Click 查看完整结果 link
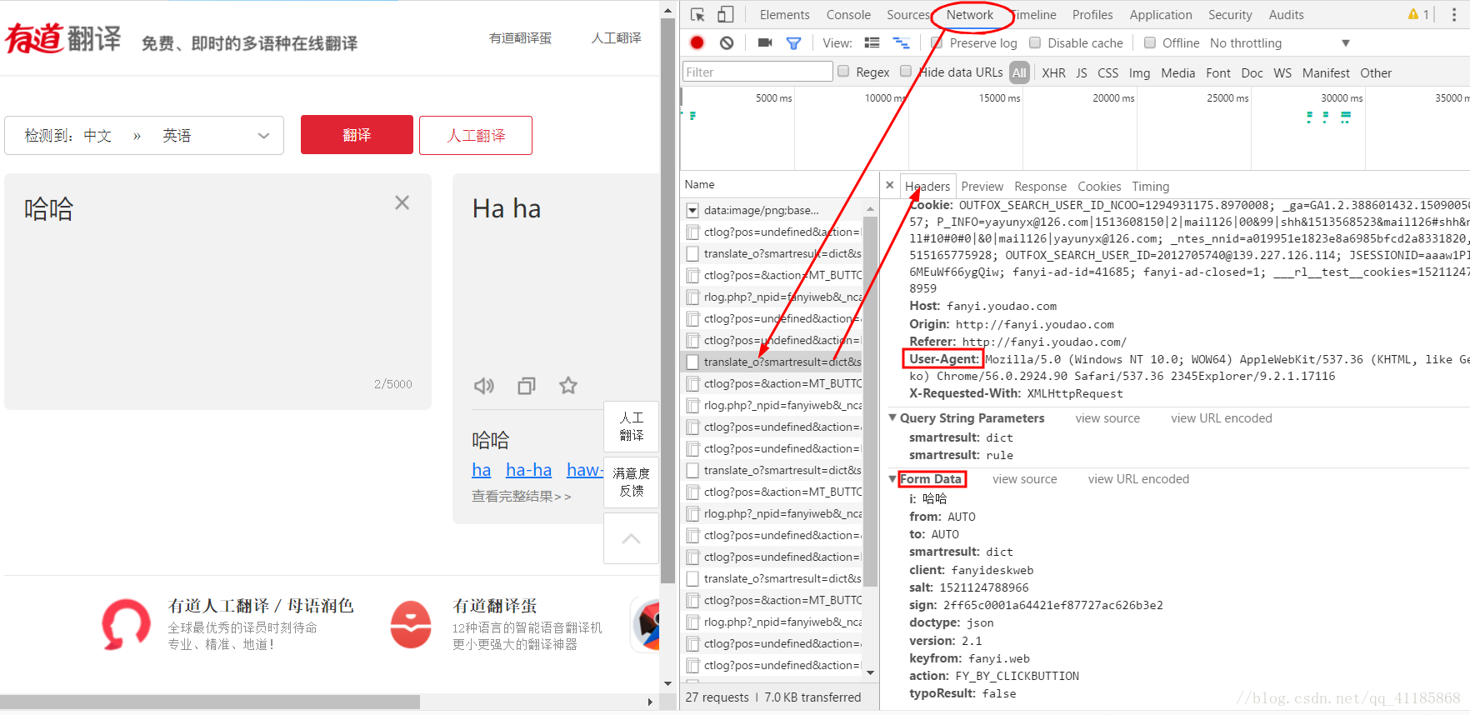Screen dimensions: 1470x715 pyautogui.click(x=522, y=496)
